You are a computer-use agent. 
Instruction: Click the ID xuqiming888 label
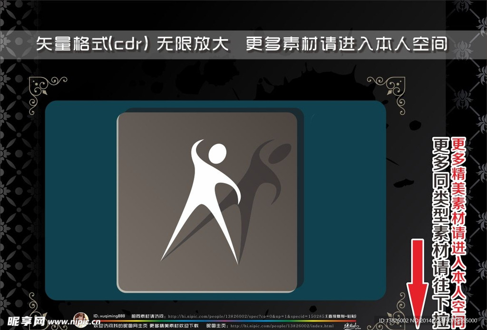tap(109, 315)
